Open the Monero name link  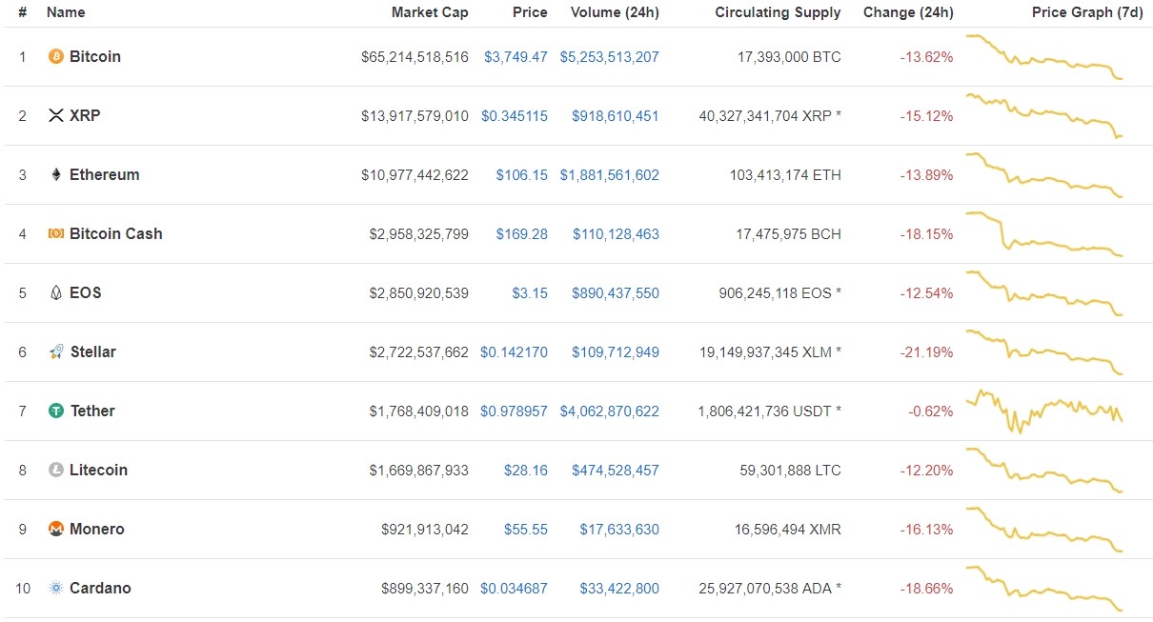pyautogui.click(x=97, y=530)
